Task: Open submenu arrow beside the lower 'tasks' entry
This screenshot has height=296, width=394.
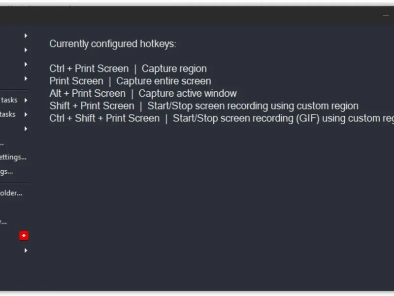Action: pyautogui.click(x=26, y=114)
